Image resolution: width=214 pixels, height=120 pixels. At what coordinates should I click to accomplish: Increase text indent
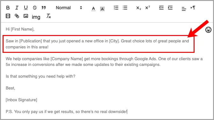point(170,8)
